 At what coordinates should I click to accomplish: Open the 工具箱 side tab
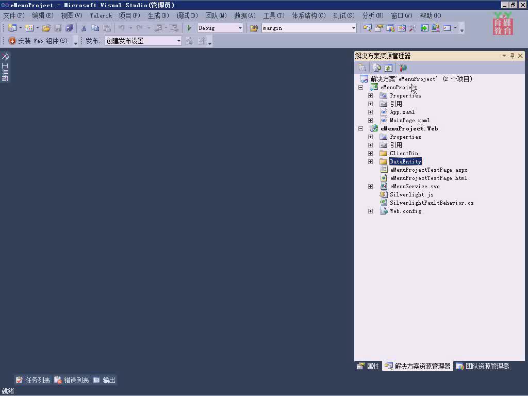pyautogui.click(x=5, y=67)
